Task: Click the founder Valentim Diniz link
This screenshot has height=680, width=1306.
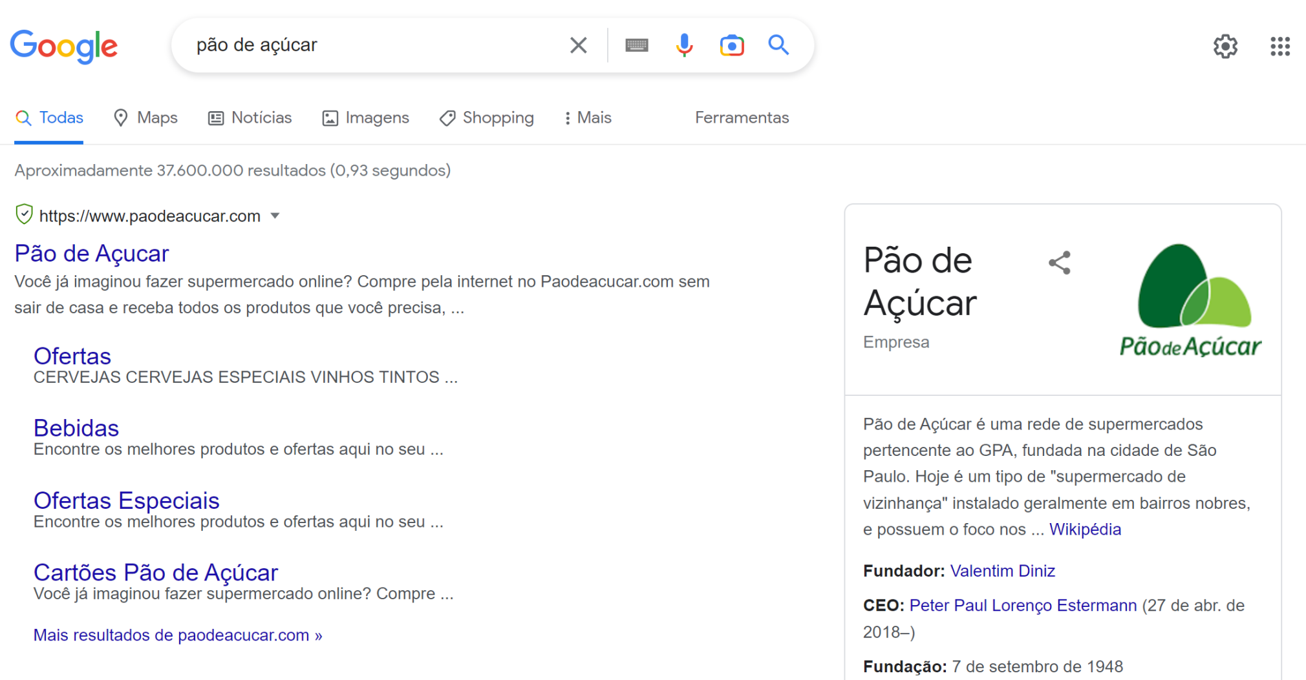Action: (1002, 571)
